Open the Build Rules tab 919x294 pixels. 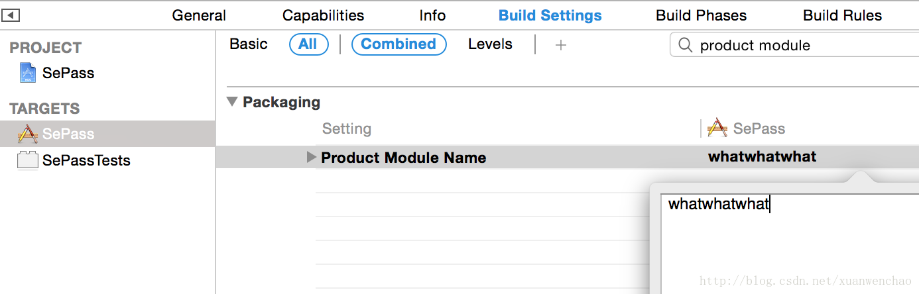842,15
